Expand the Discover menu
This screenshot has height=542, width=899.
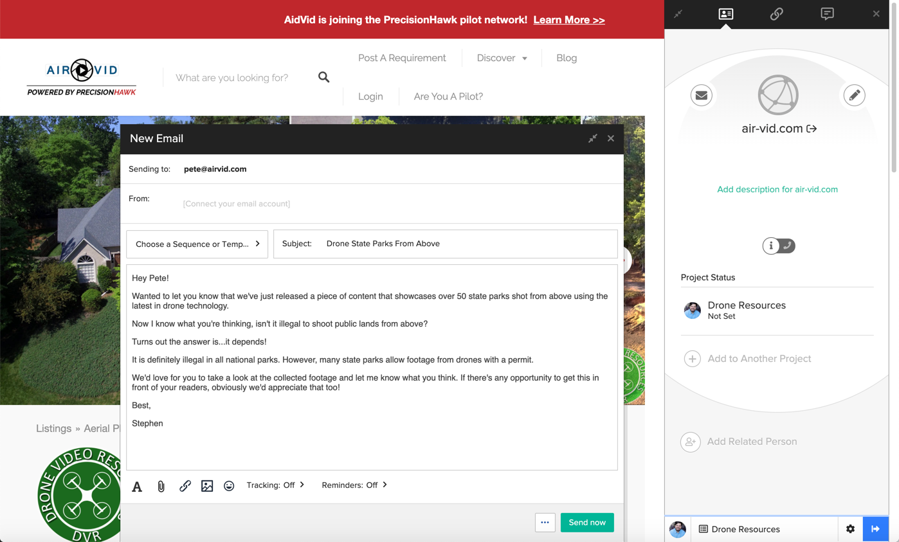point(502,58)
